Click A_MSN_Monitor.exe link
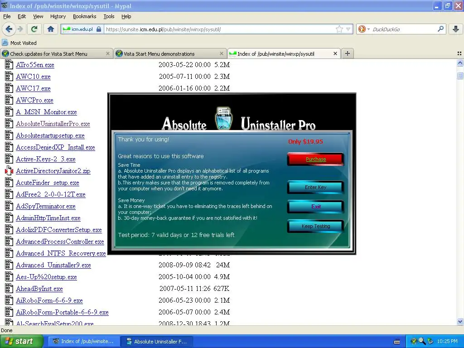Viewport: 464px width, 348px height. tap(47, 112)
